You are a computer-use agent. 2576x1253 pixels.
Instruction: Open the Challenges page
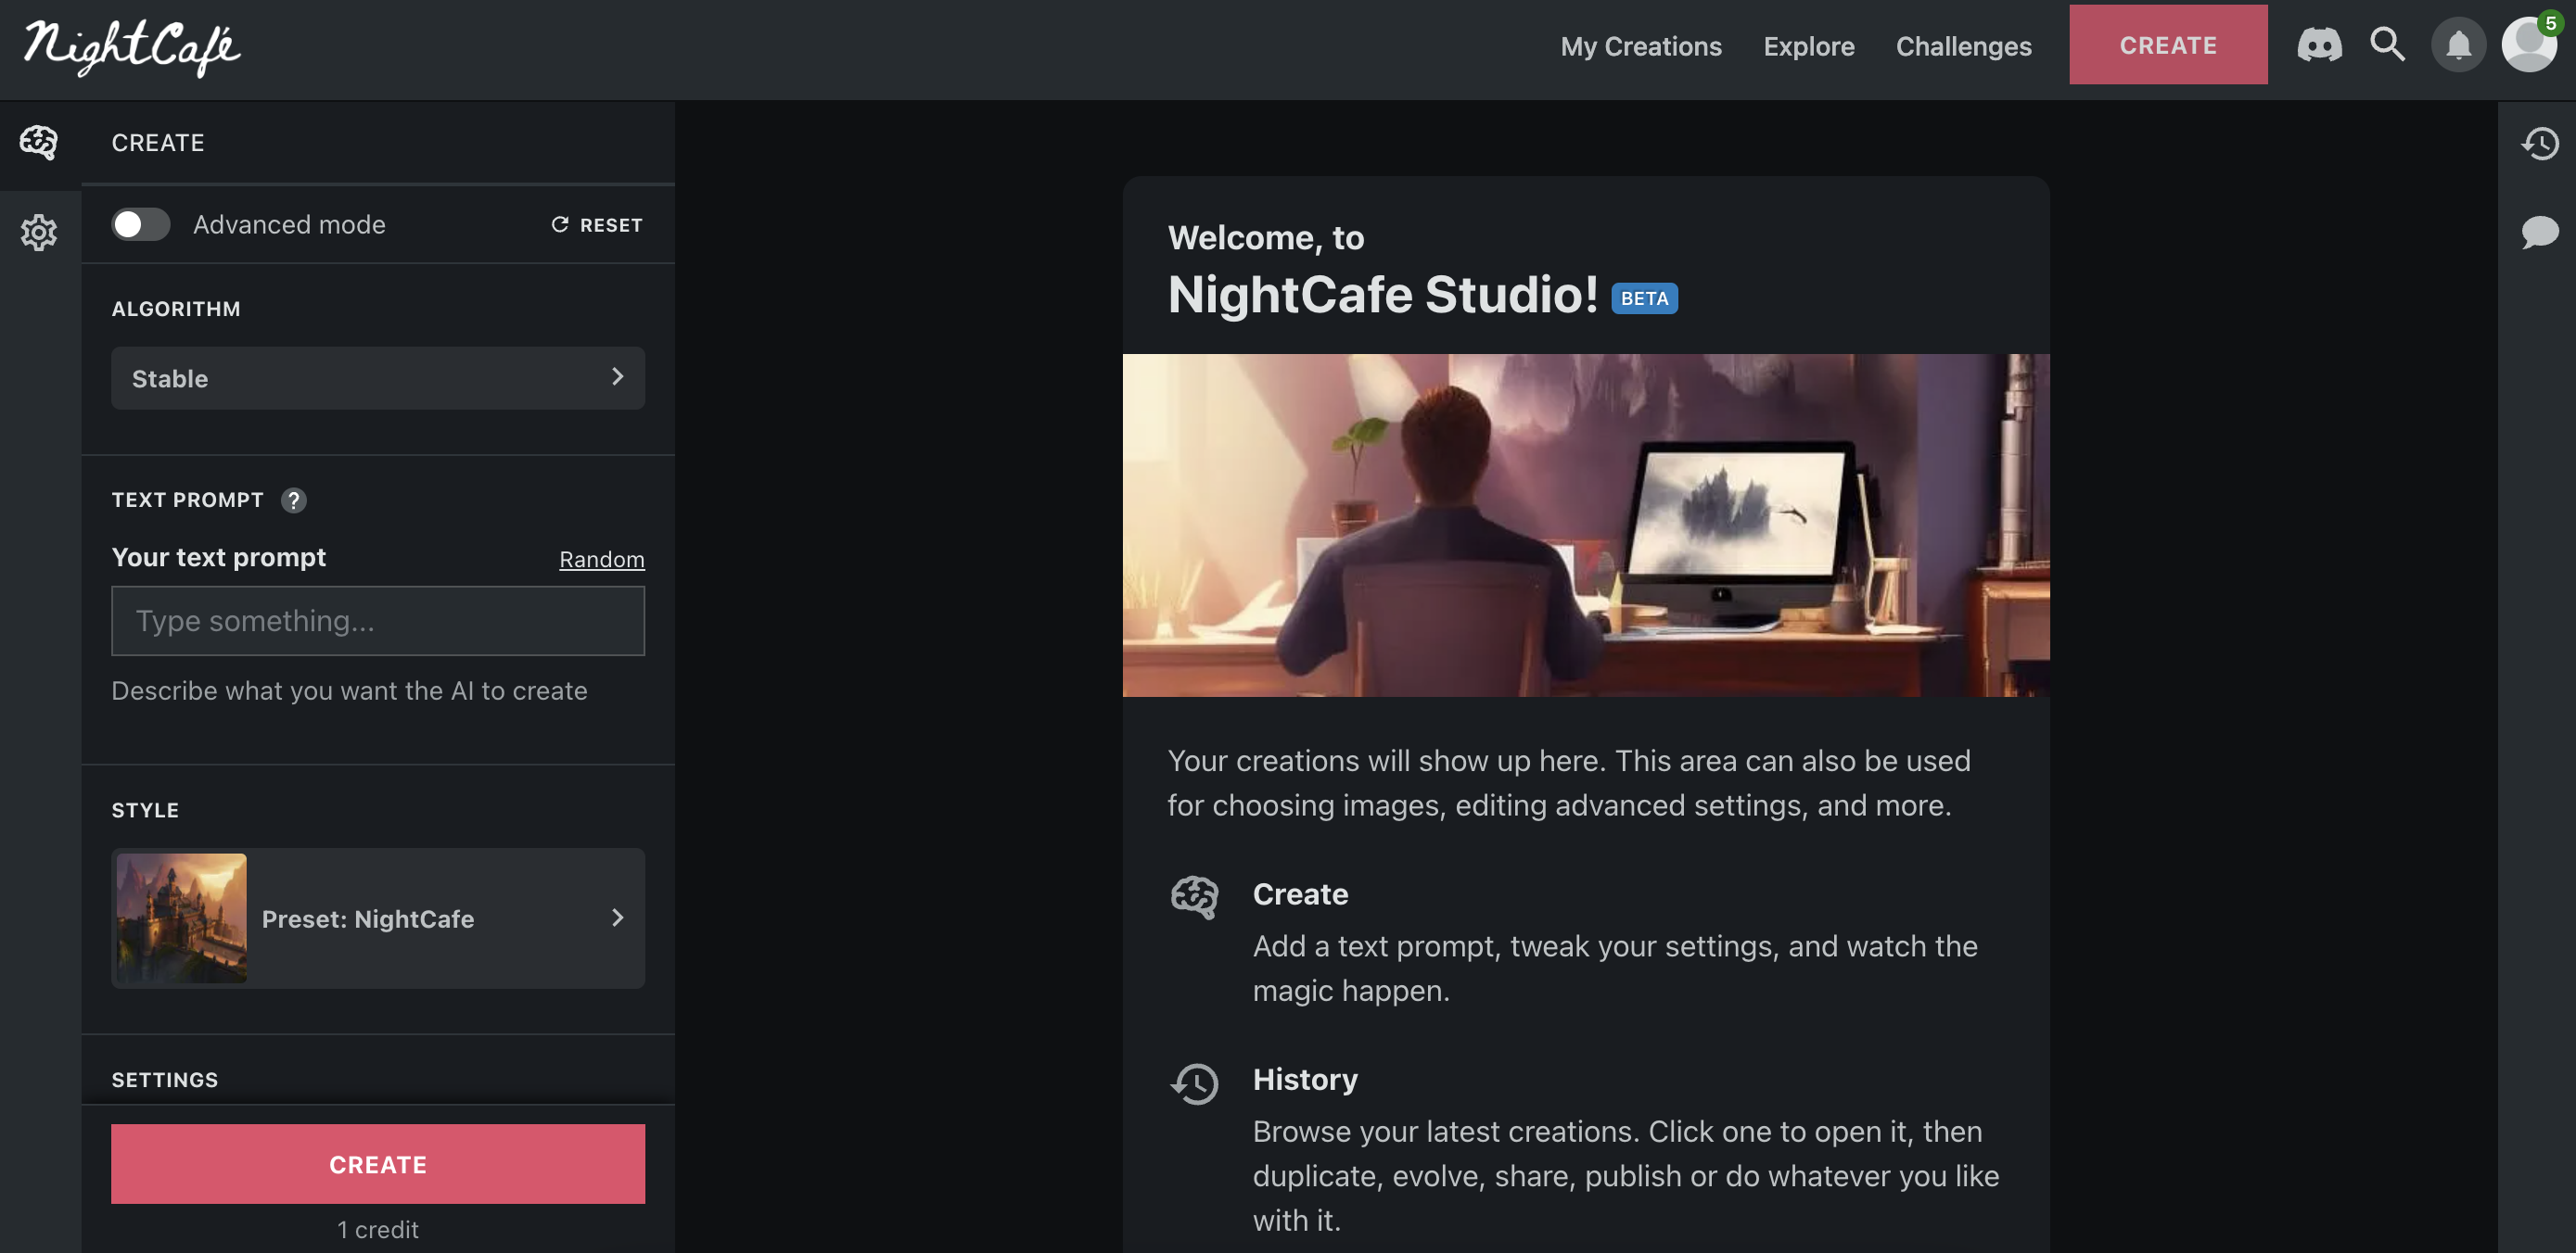[x=1963, y=47]
